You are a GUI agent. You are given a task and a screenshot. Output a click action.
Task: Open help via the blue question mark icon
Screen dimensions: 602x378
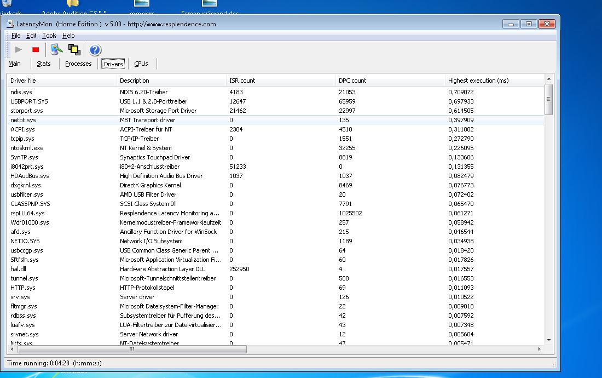point(95,50)
